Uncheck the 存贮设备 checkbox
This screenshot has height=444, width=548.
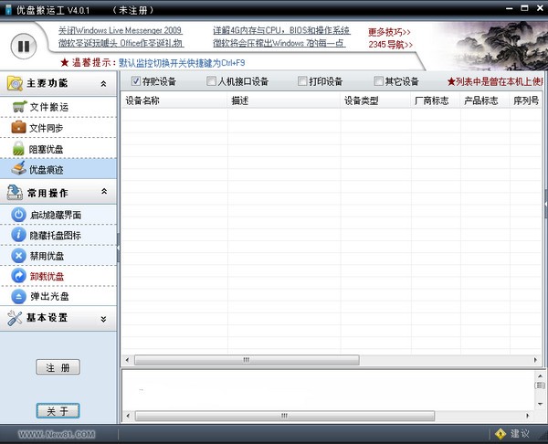click(x=136, y=81)
